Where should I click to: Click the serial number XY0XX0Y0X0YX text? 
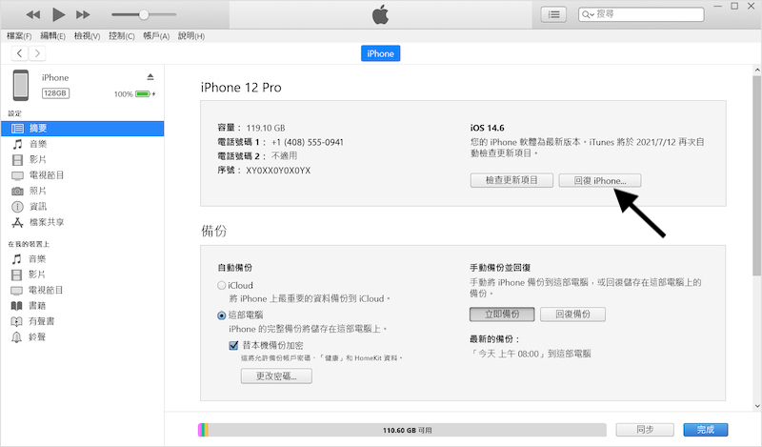(x=278, y=171)
